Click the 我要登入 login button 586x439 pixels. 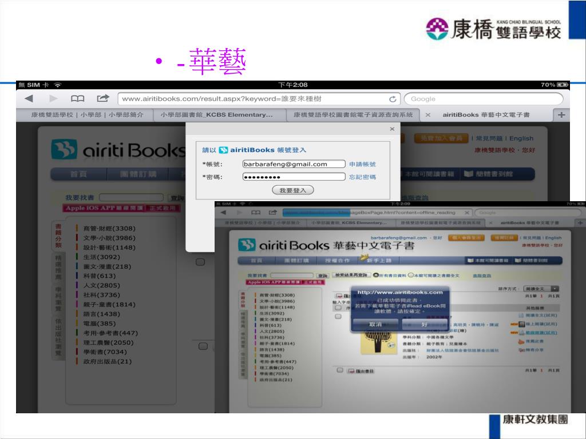point(293,190)
